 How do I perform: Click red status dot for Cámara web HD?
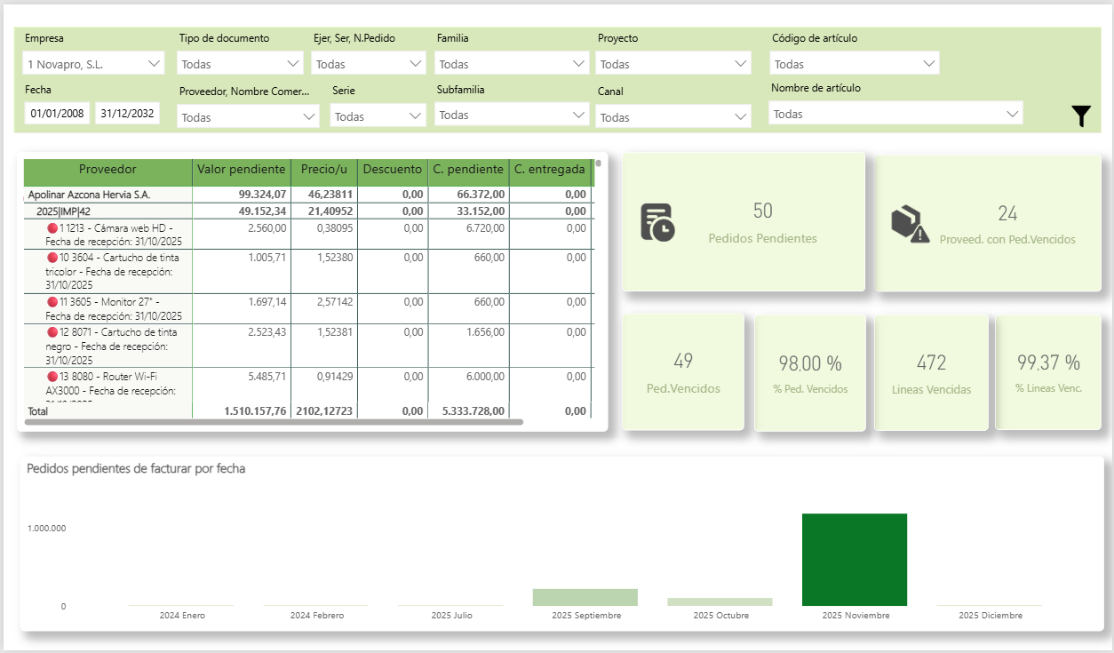click(52, 228)
